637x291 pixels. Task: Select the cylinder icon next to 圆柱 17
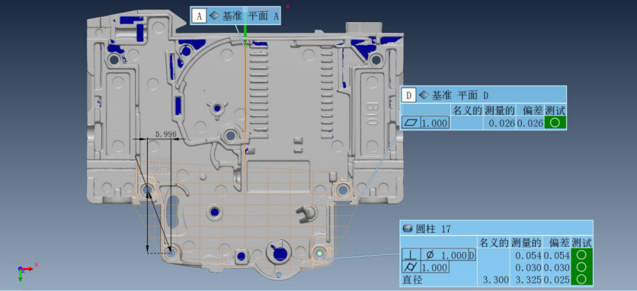(407, 229)
